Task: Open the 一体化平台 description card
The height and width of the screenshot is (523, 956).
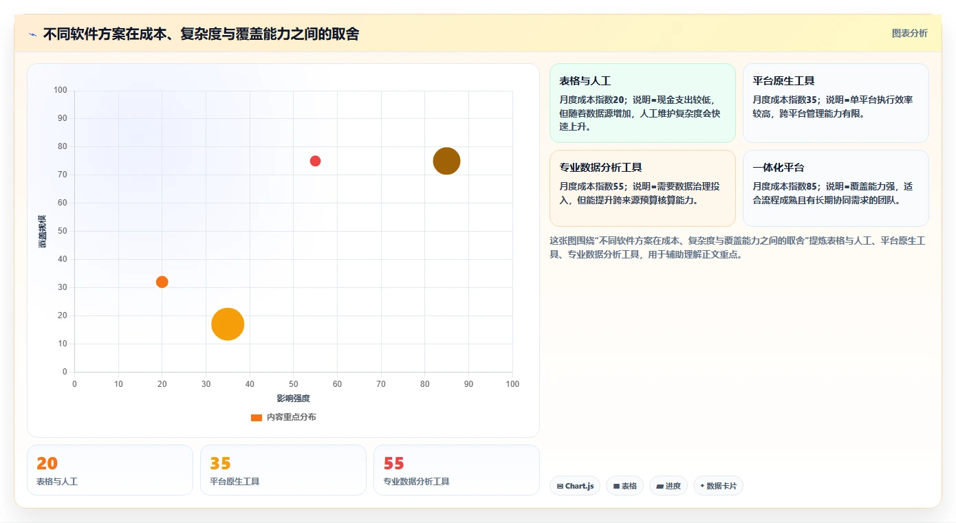Action: (836, 188)
